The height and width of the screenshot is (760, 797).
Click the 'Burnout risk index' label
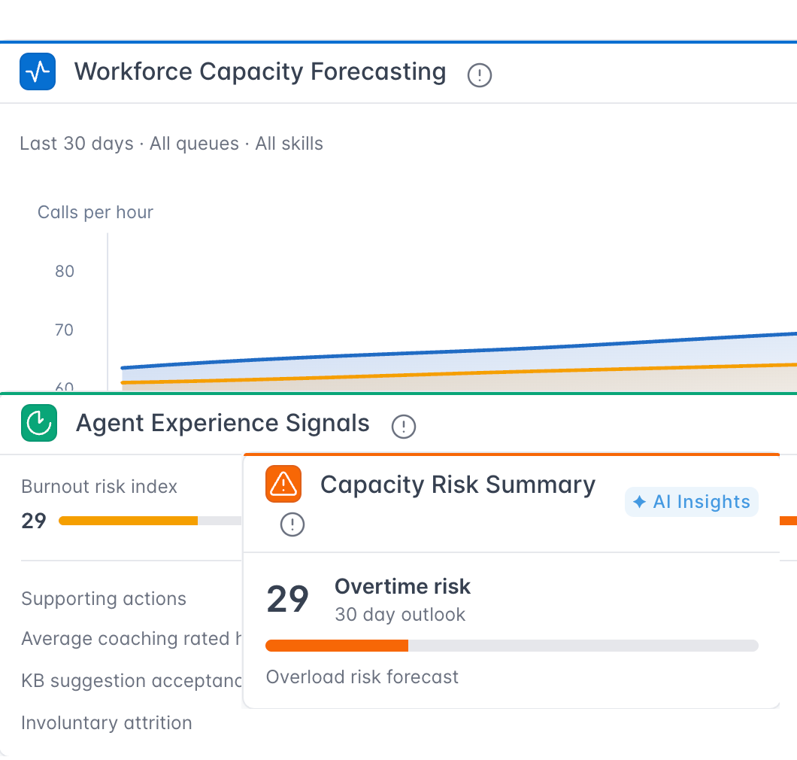coord(99,487)
